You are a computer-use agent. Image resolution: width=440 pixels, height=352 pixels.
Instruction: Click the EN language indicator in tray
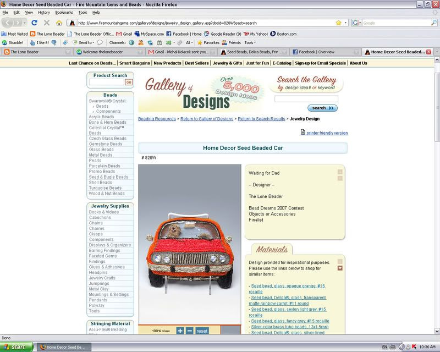(x=384, y=347)
